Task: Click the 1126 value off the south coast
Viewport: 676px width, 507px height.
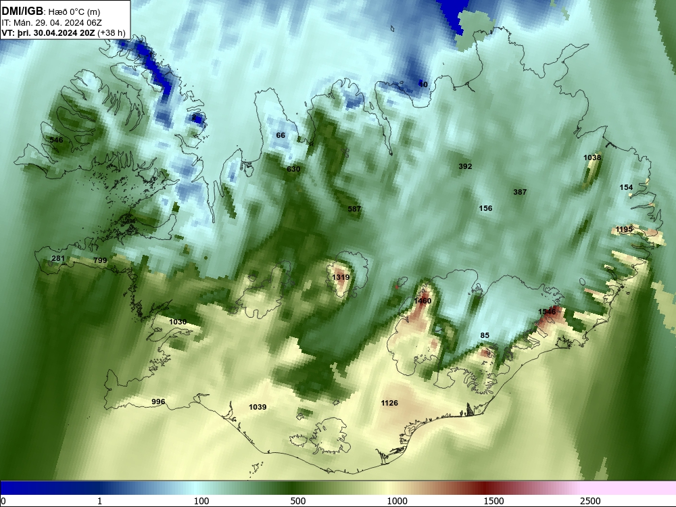Action: click(x=389, y=403)
